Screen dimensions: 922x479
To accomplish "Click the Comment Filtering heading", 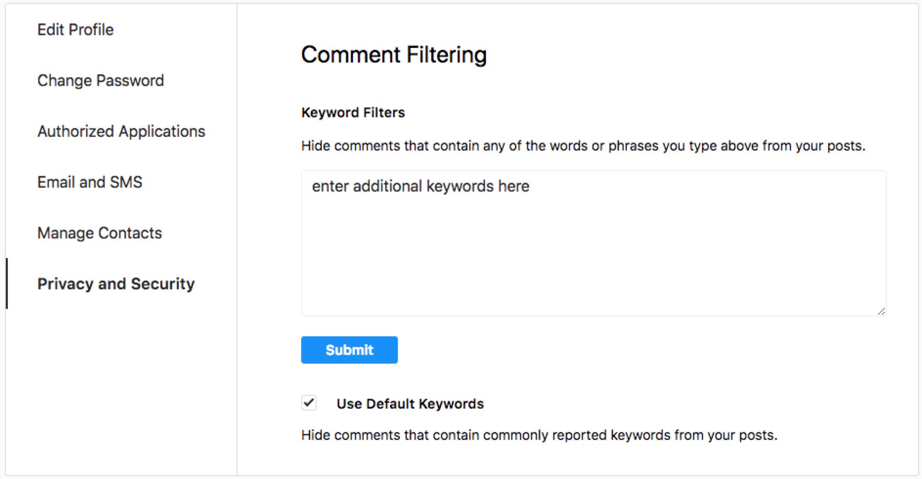I will 394,55.
